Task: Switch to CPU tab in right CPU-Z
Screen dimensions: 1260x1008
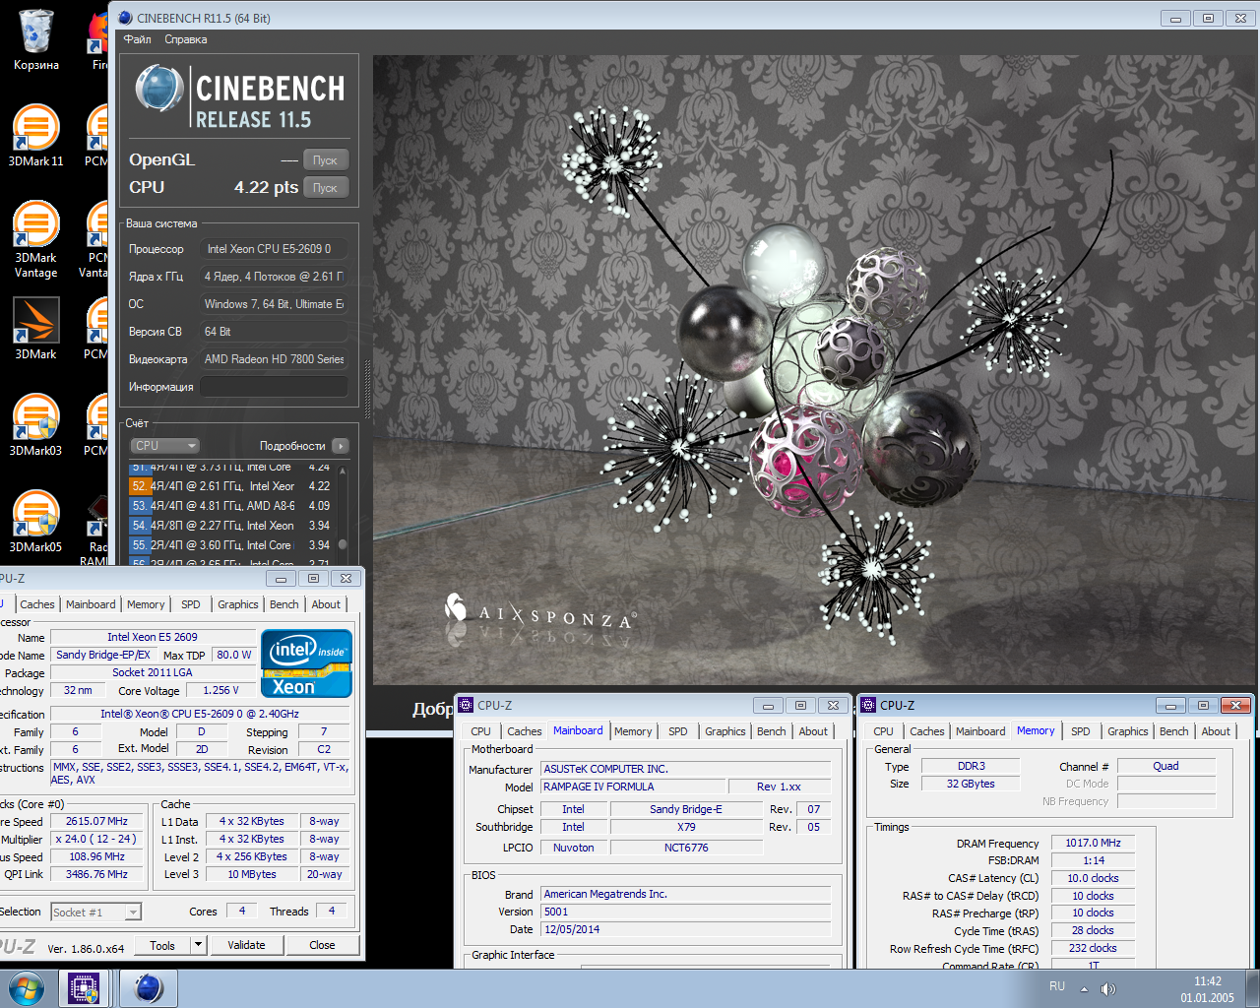Action: point(883,731)
